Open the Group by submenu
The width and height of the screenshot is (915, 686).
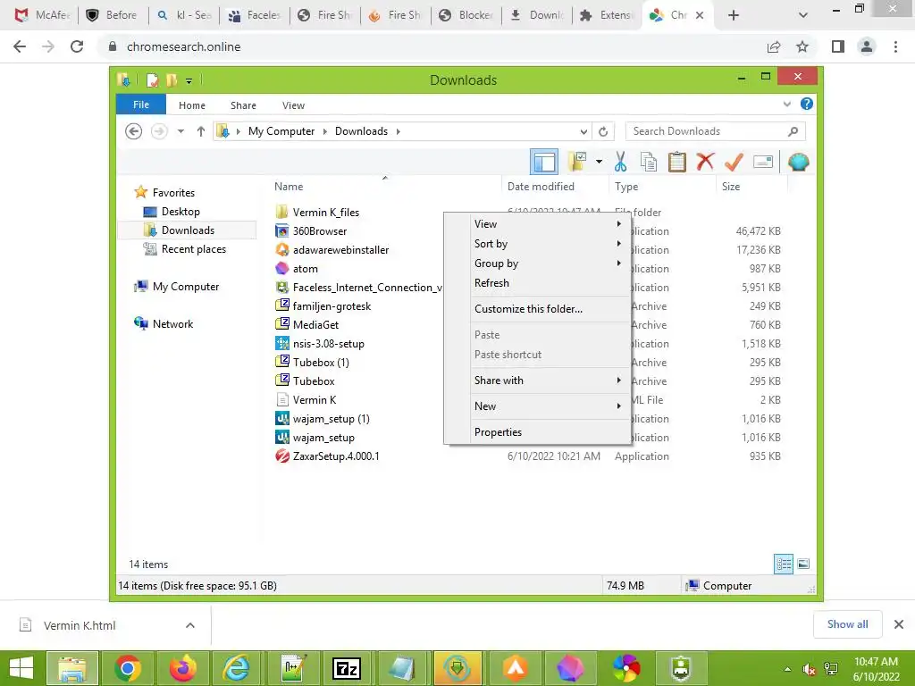[548, 264]
